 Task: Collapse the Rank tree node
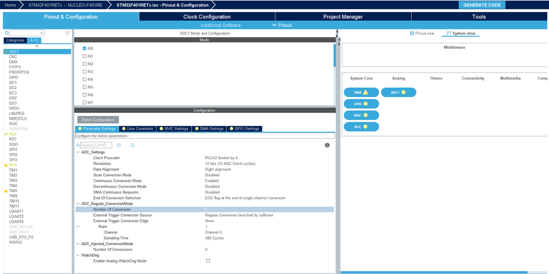pos(77,226)
